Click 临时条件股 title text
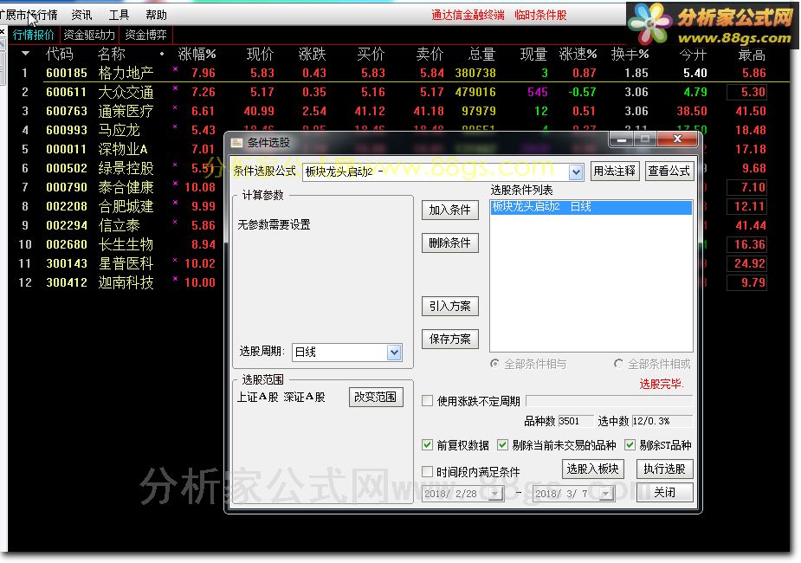Image resolution: width=801 pixels, height=563 pixels. pos(540,16)
